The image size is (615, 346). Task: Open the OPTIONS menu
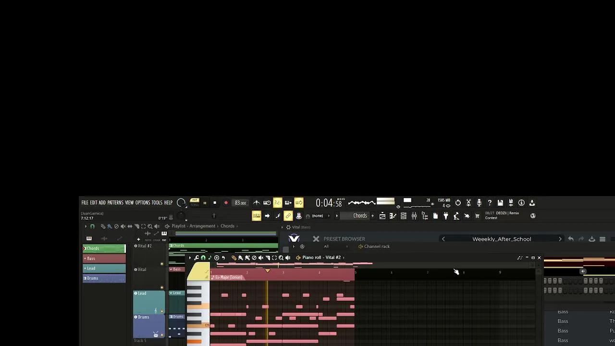tap(143, 203)
